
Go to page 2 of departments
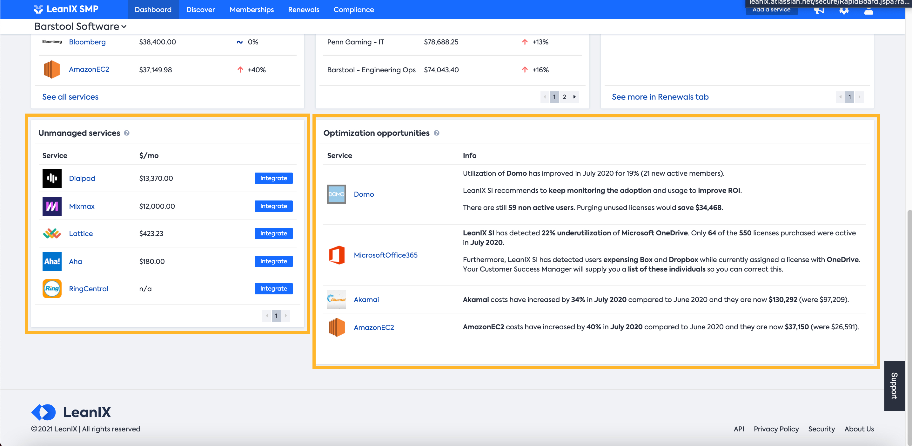[564, 97]
